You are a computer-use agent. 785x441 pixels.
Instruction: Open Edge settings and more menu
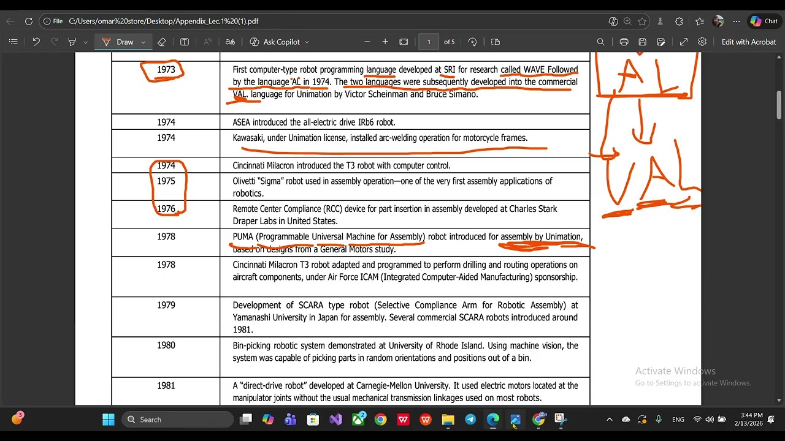point(737,21)
